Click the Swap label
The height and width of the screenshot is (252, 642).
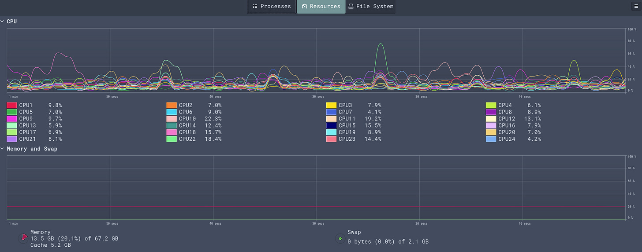tap(354, 232)
